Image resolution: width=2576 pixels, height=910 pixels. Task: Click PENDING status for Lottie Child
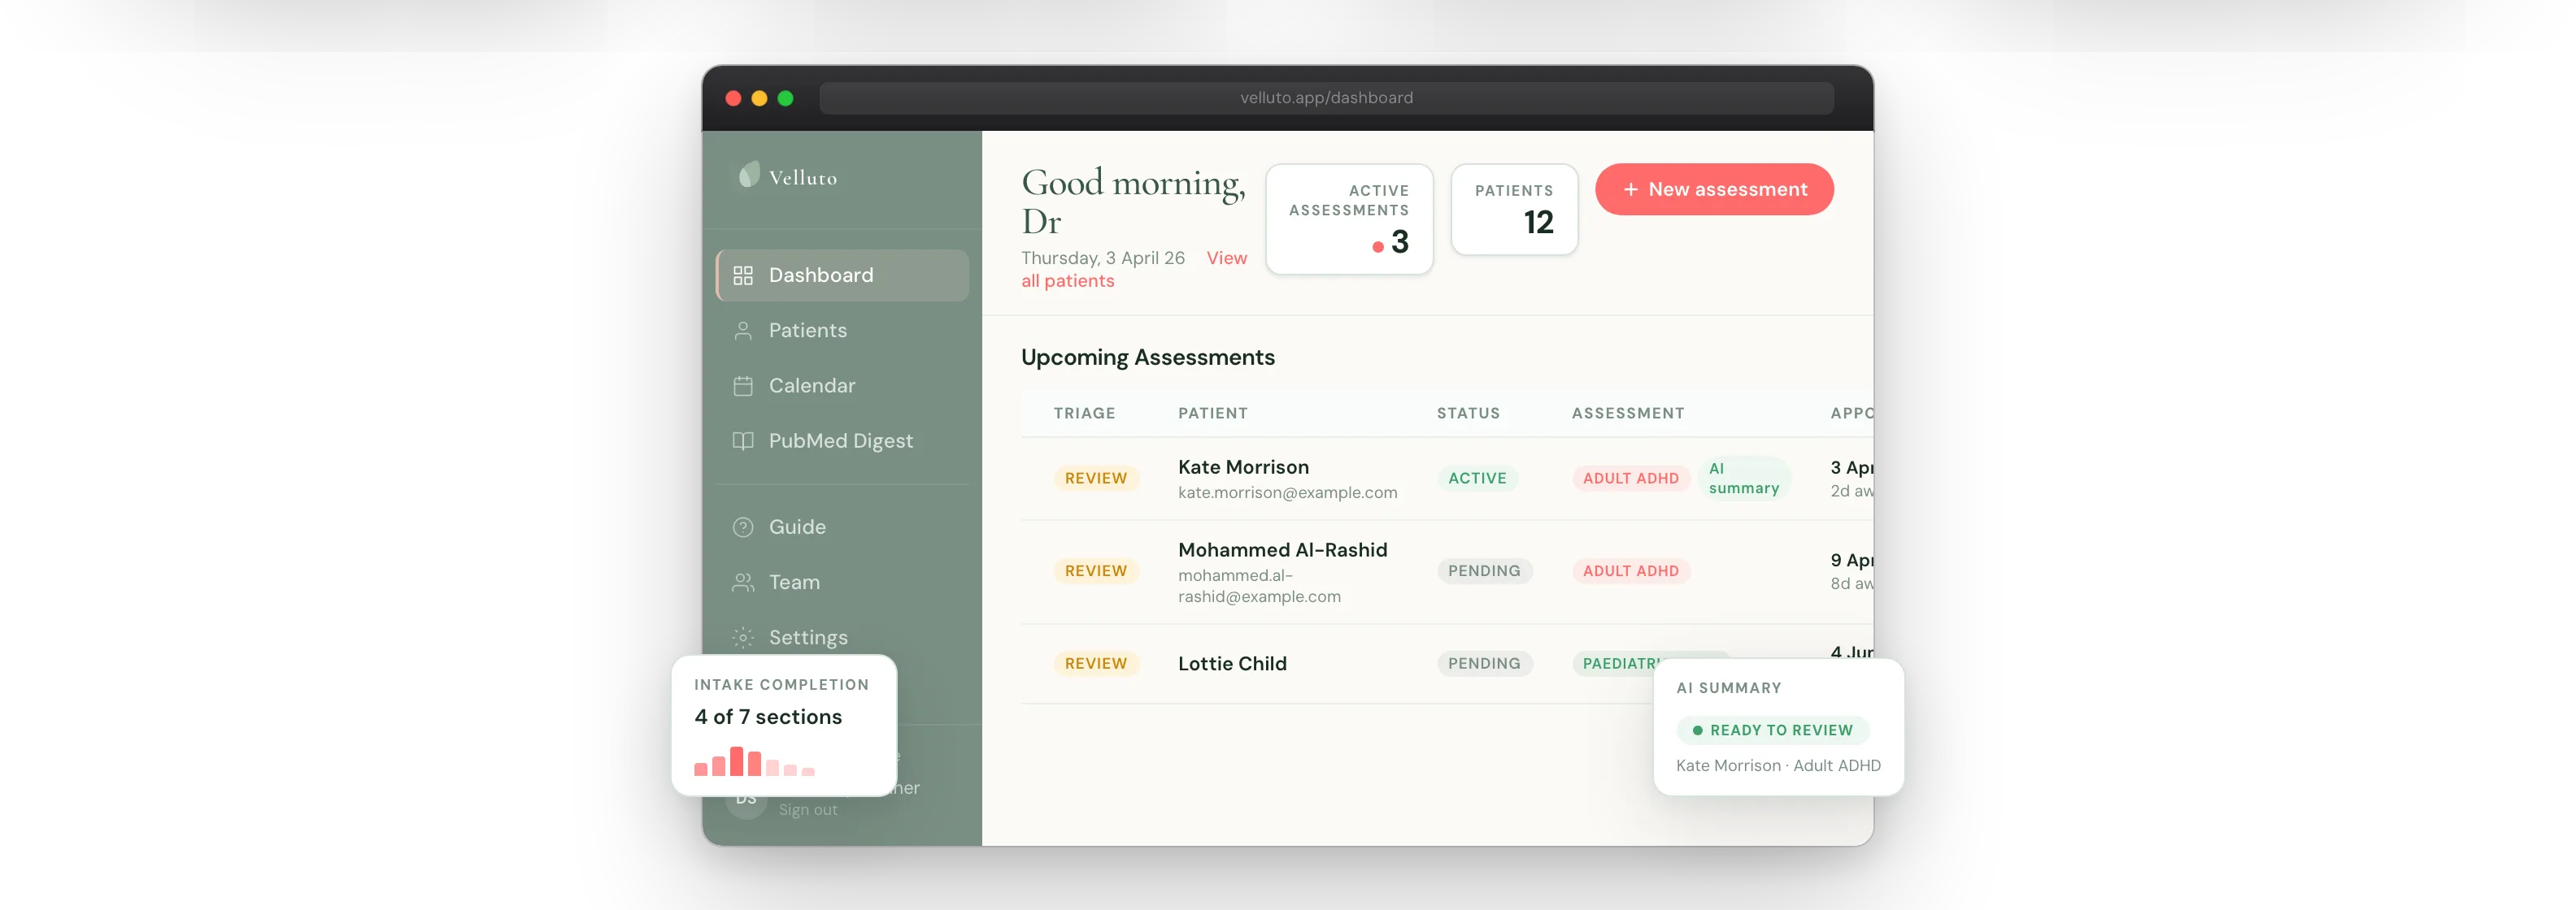[x=1484, y=663]
